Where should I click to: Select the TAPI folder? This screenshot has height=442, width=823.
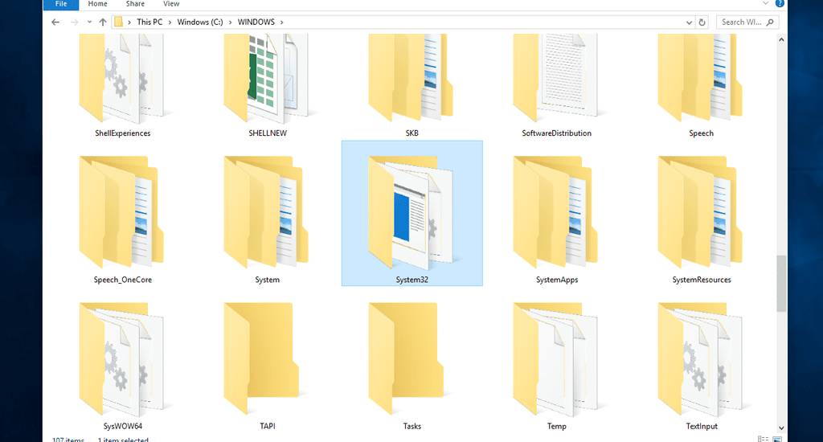(267, 360)
